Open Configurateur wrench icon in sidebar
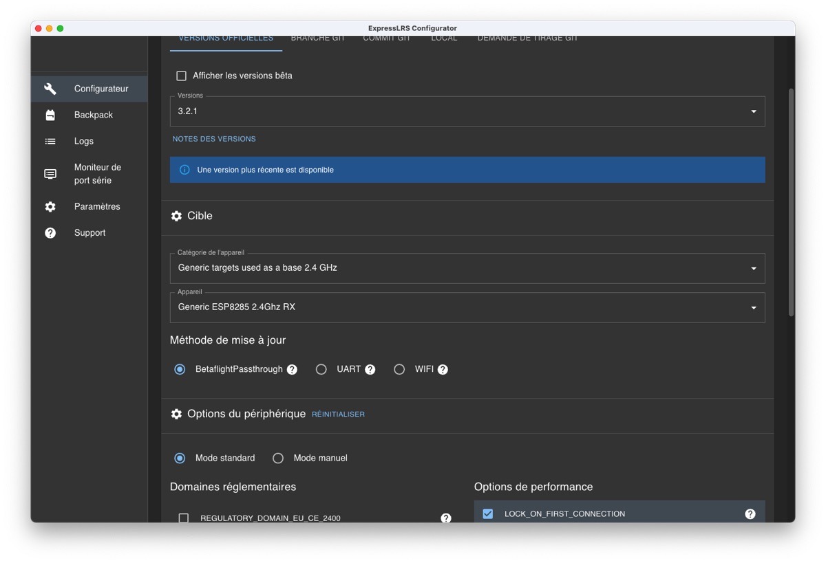This screenshot has width=826, height=563. coord(50,89)
